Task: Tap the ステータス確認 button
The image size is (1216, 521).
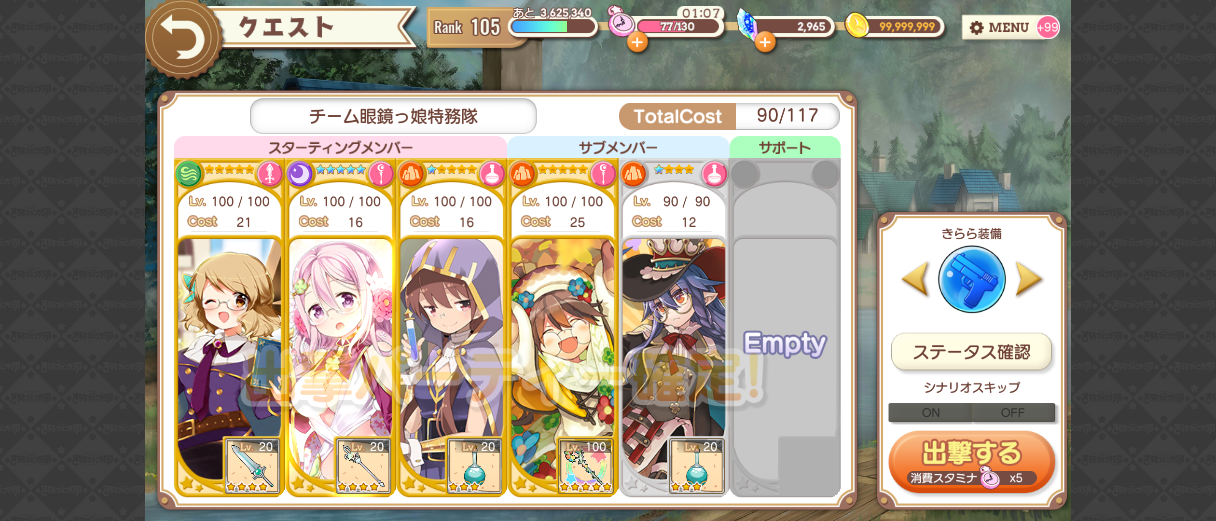Action: point(971,352)
